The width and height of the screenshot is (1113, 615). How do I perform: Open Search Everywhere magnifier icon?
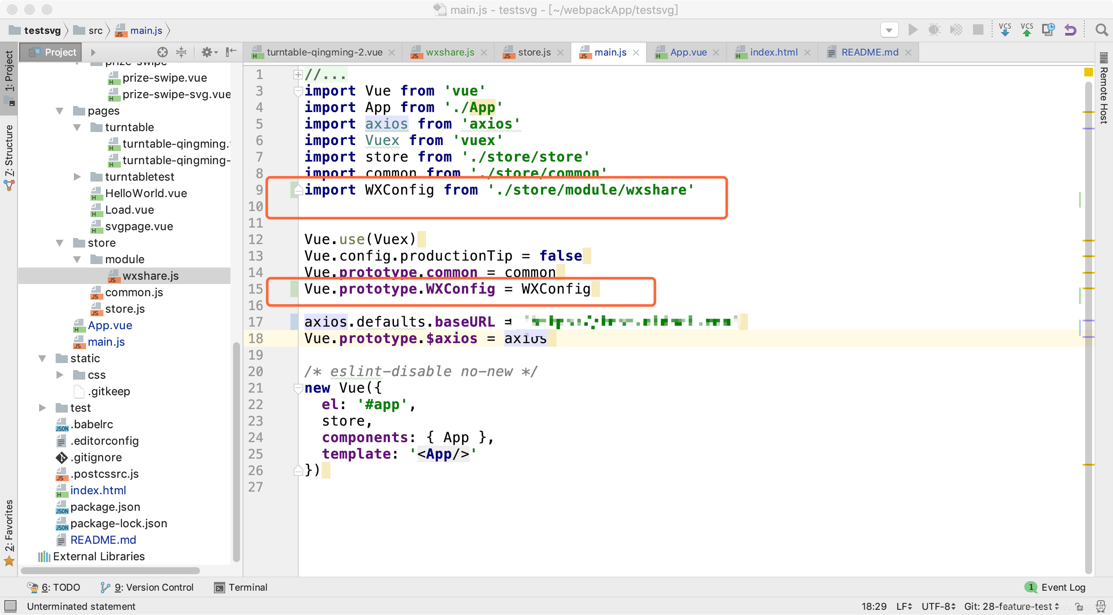pyautogui.click(x=1101, y=30)
